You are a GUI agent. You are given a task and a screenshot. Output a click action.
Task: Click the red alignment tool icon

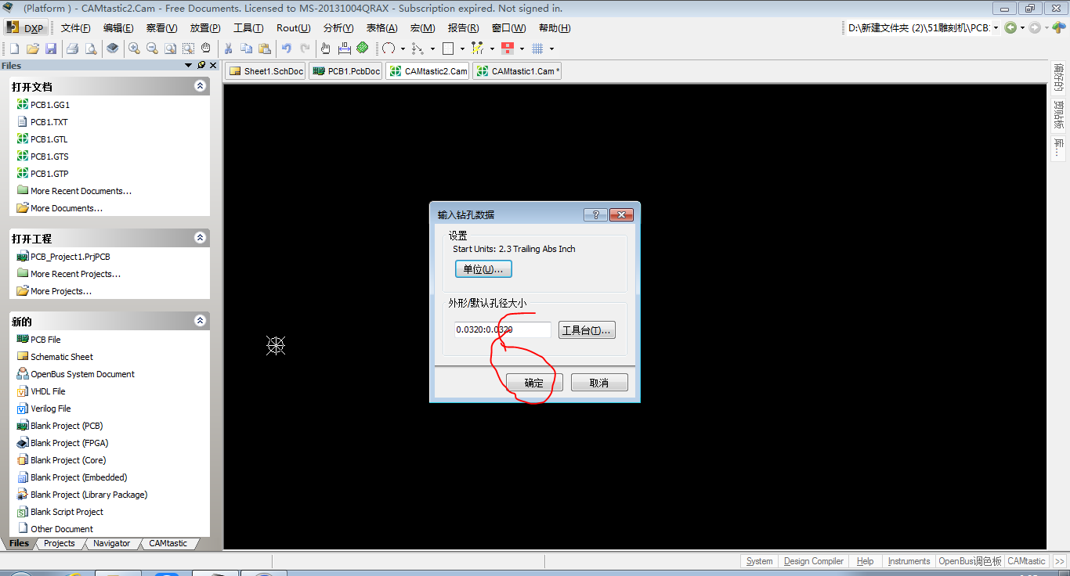click(508, 49)
